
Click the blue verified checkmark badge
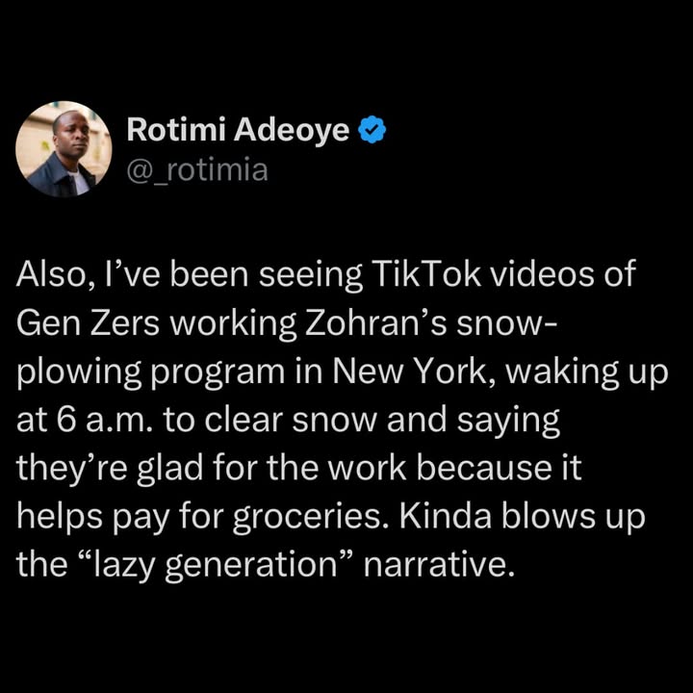pyautogui.click(x=372, y=130)
